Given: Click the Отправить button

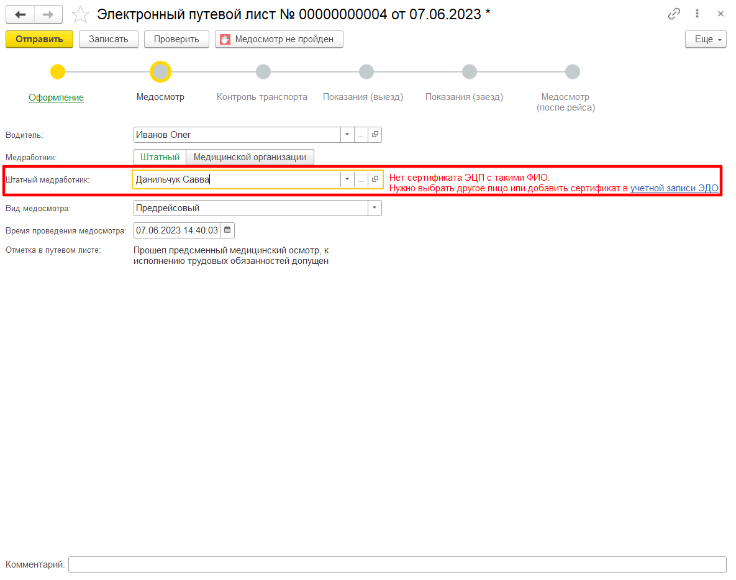Looking at the screenshot, I should click(39, 39).
